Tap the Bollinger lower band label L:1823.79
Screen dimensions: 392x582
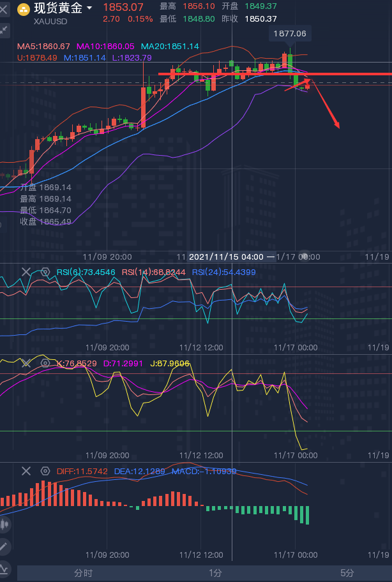[132, 58]
